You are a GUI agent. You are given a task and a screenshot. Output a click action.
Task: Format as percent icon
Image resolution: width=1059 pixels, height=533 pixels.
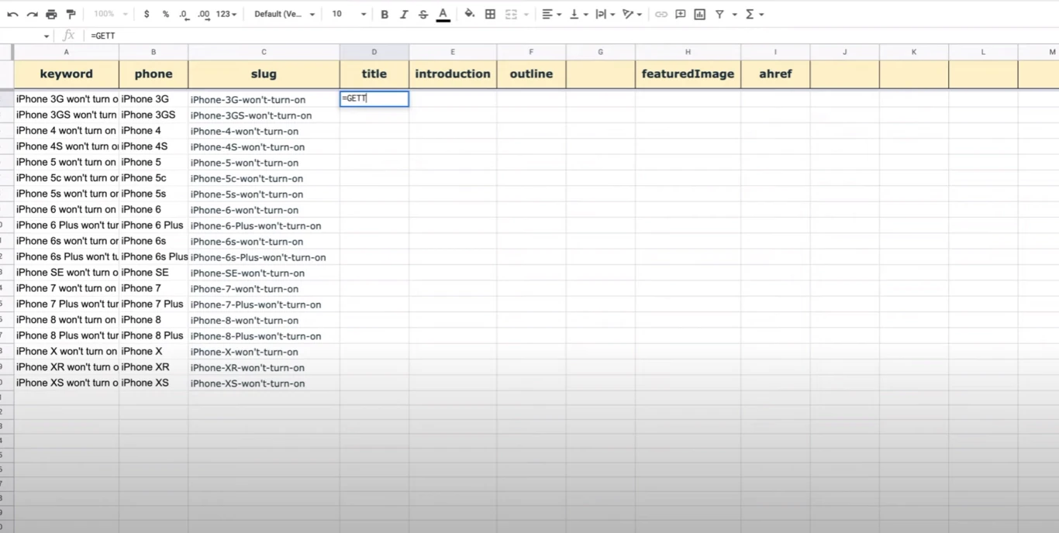click(x=165, y=14)
